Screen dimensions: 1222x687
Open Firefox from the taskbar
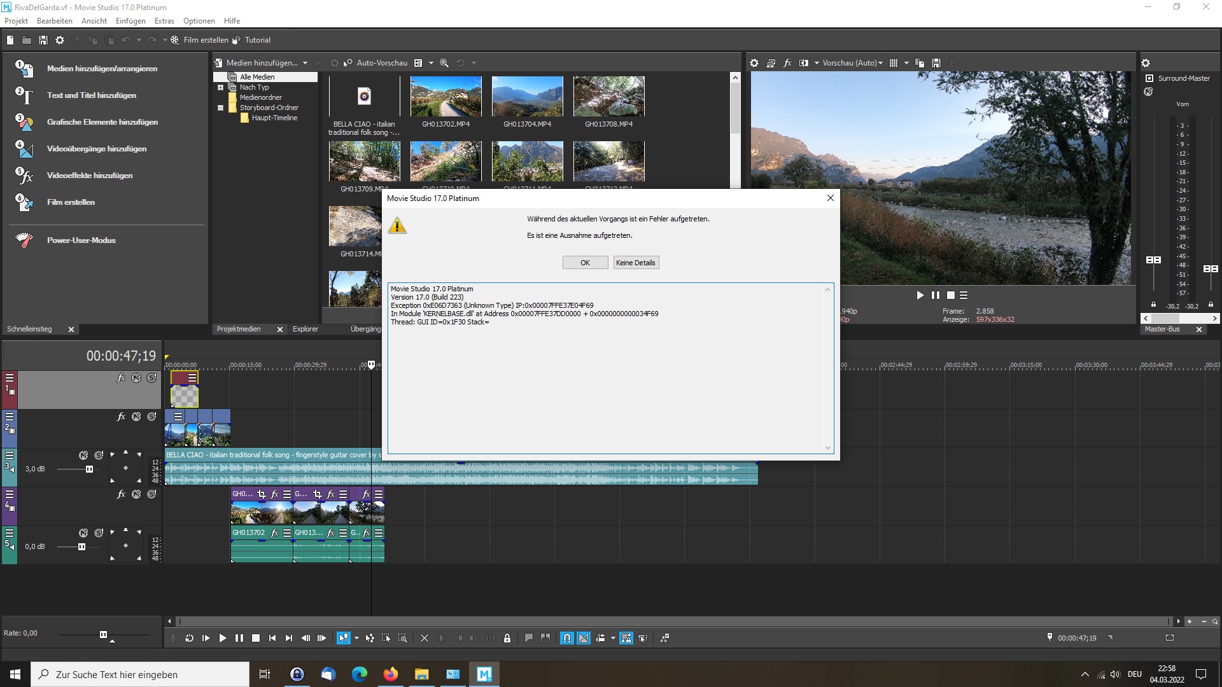tap(390, 674)
